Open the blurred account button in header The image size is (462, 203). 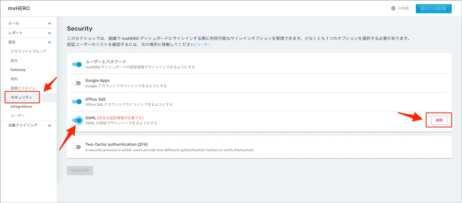(434, 8)
